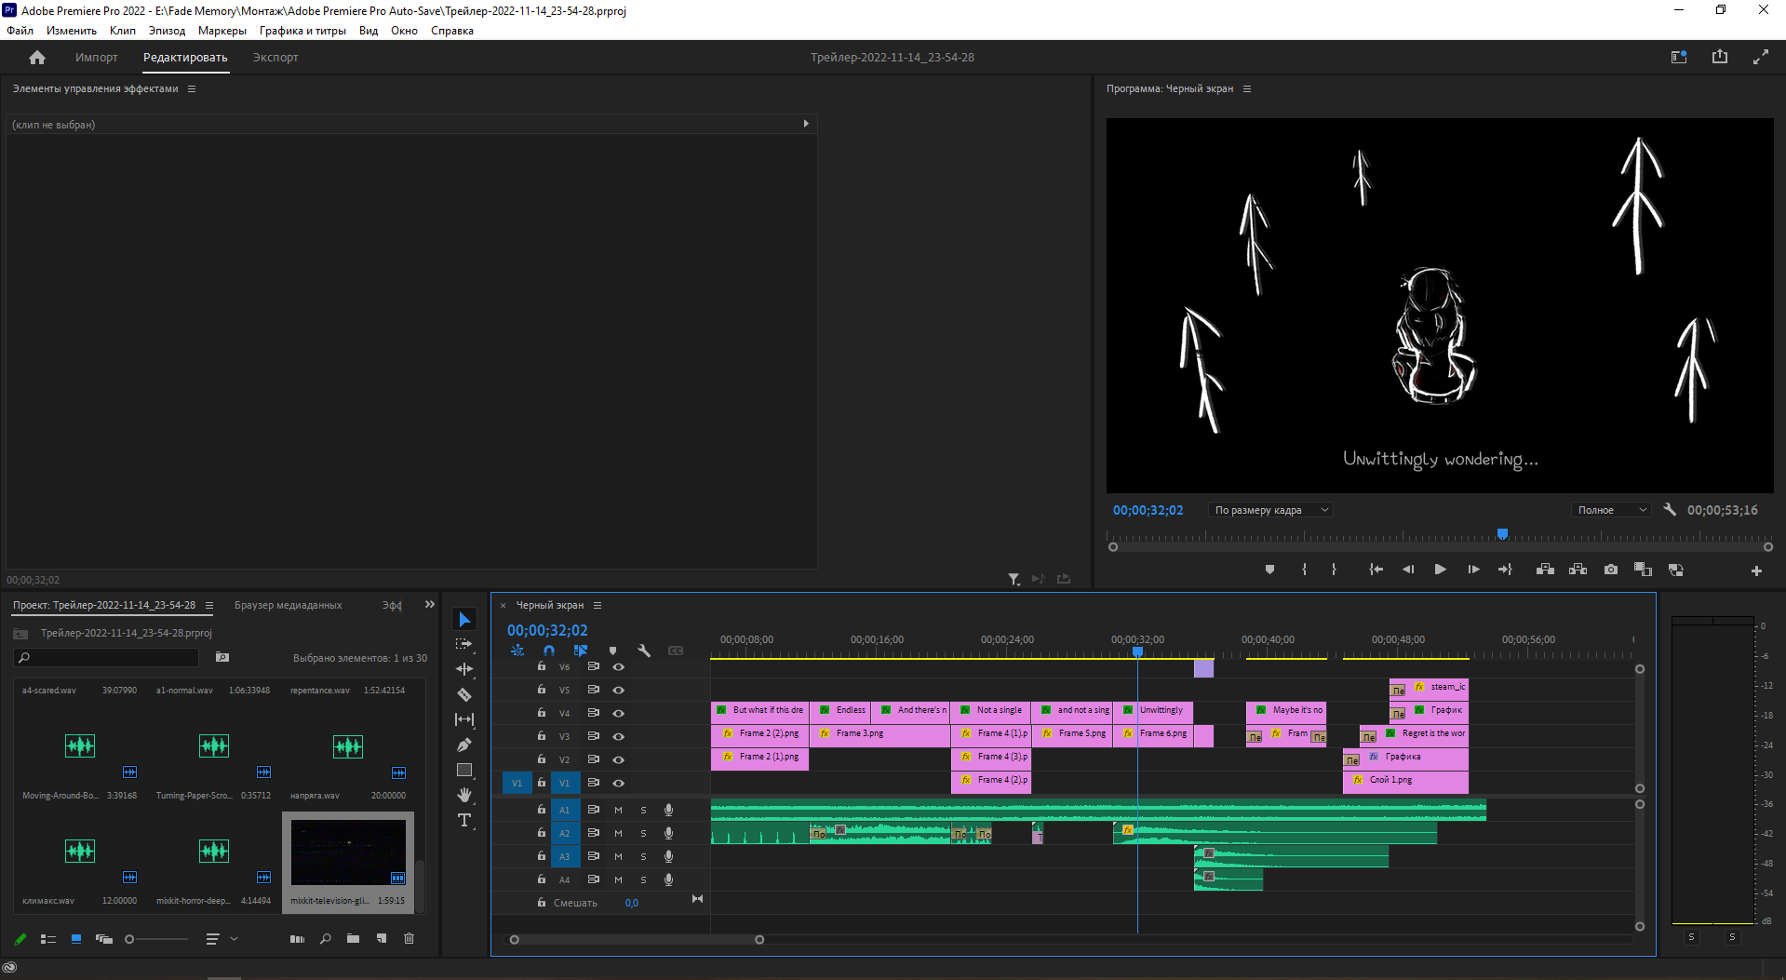
Task: Select the Ripple Edit tool
Action: 464,669
